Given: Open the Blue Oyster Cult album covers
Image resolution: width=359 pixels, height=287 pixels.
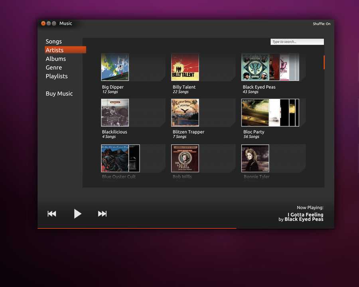Looking at the screenshot, I should pos(120,158).
